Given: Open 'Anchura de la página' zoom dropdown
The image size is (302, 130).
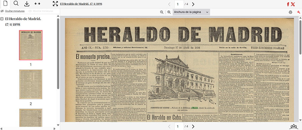Looking at the screenshot, I should (191, 12).
